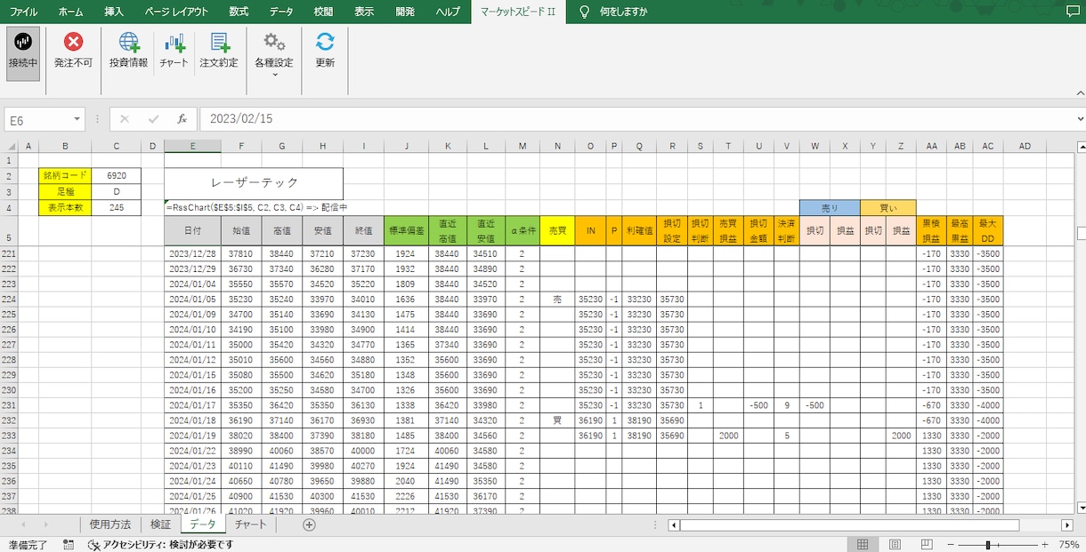Open the 数式 ribbon tab
This screenshot has height=552, width=1086.
click(x=239, y=12)
